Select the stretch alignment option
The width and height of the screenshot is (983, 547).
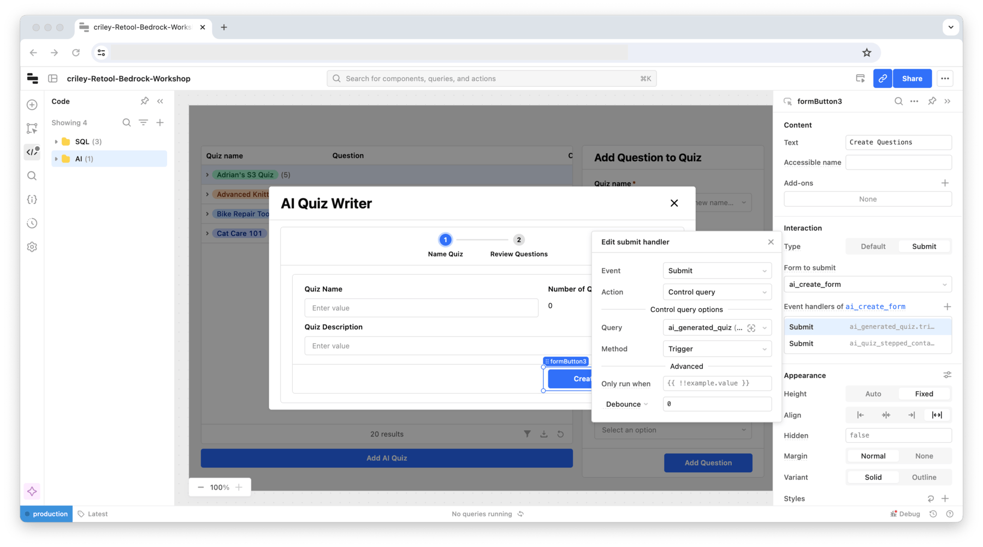(x=937, y=415)
